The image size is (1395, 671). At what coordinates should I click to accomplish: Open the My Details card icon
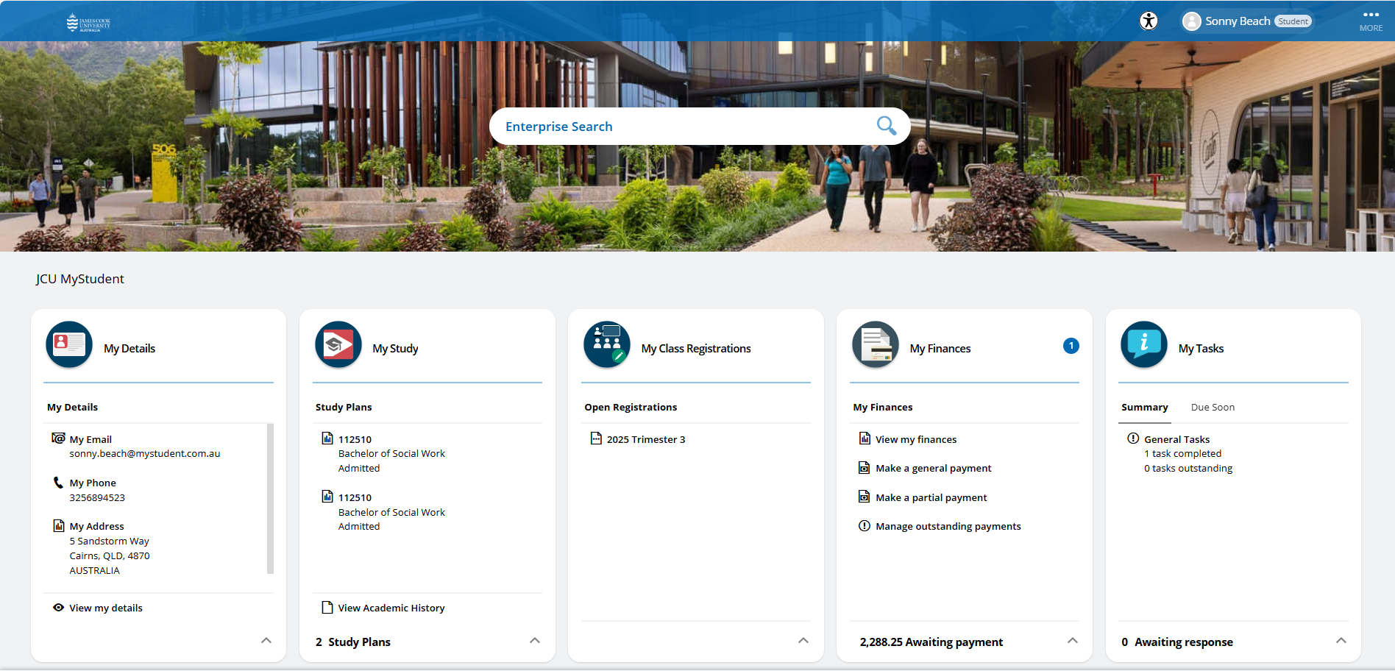69,344
